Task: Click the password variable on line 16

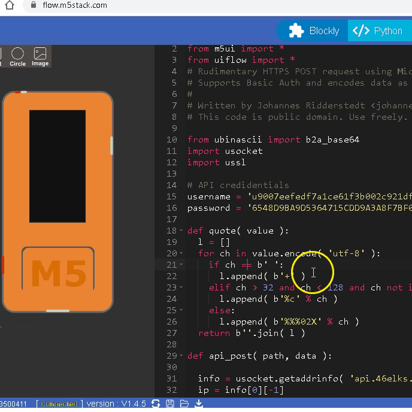Action: pyautogui.click(x=208, y=208)
